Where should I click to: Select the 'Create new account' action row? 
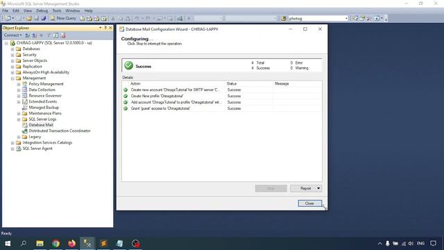pos(222,90)
